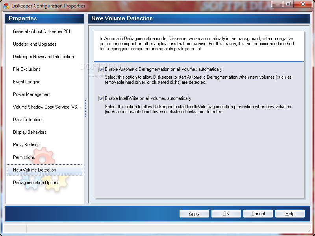Click the dotted splitter between panels
Viewport: 315px width, 236px height.
(85, 109)
